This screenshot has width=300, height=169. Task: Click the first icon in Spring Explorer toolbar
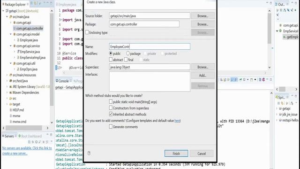click(x=279, y=103)
